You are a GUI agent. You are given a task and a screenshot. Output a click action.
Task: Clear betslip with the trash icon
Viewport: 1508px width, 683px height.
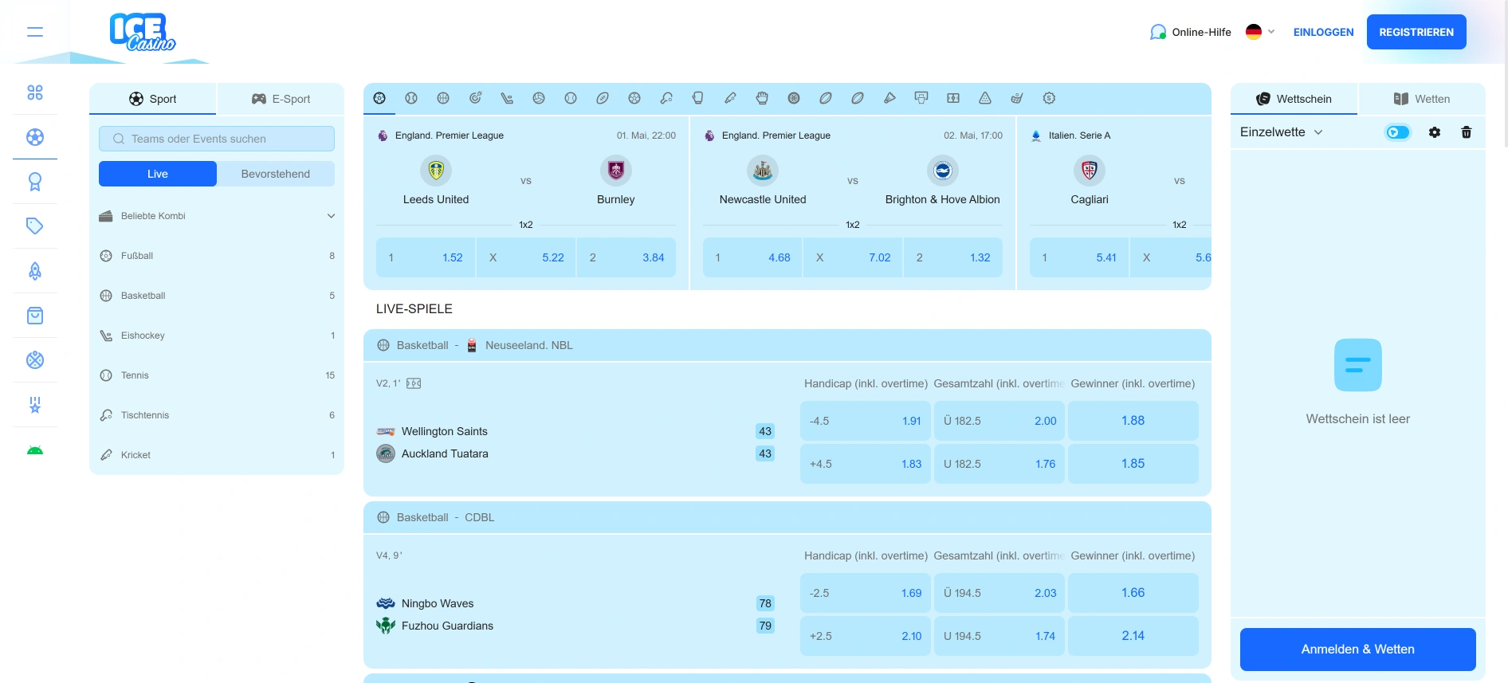point(1467,132)
